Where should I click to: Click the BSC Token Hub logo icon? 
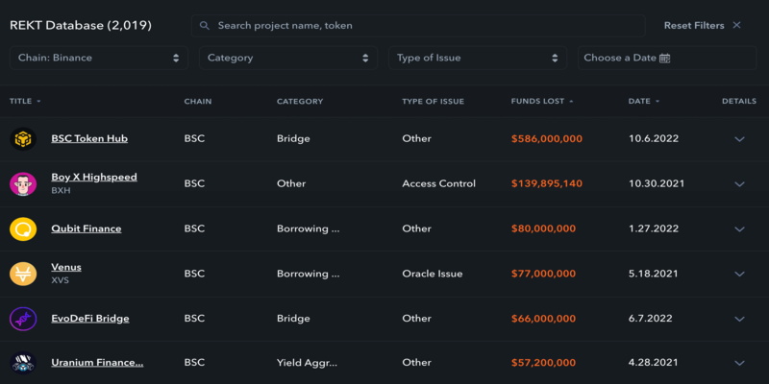tap(23, 139)
